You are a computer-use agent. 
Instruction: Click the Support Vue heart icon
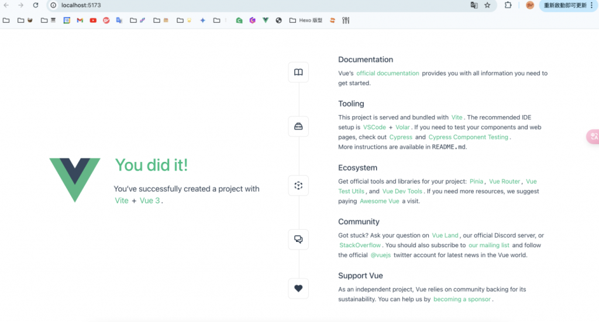click(x=298, y=289)
